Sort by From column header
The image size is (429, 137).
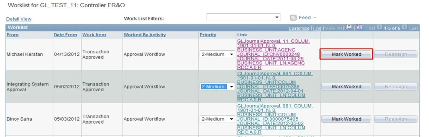[12, 35]
